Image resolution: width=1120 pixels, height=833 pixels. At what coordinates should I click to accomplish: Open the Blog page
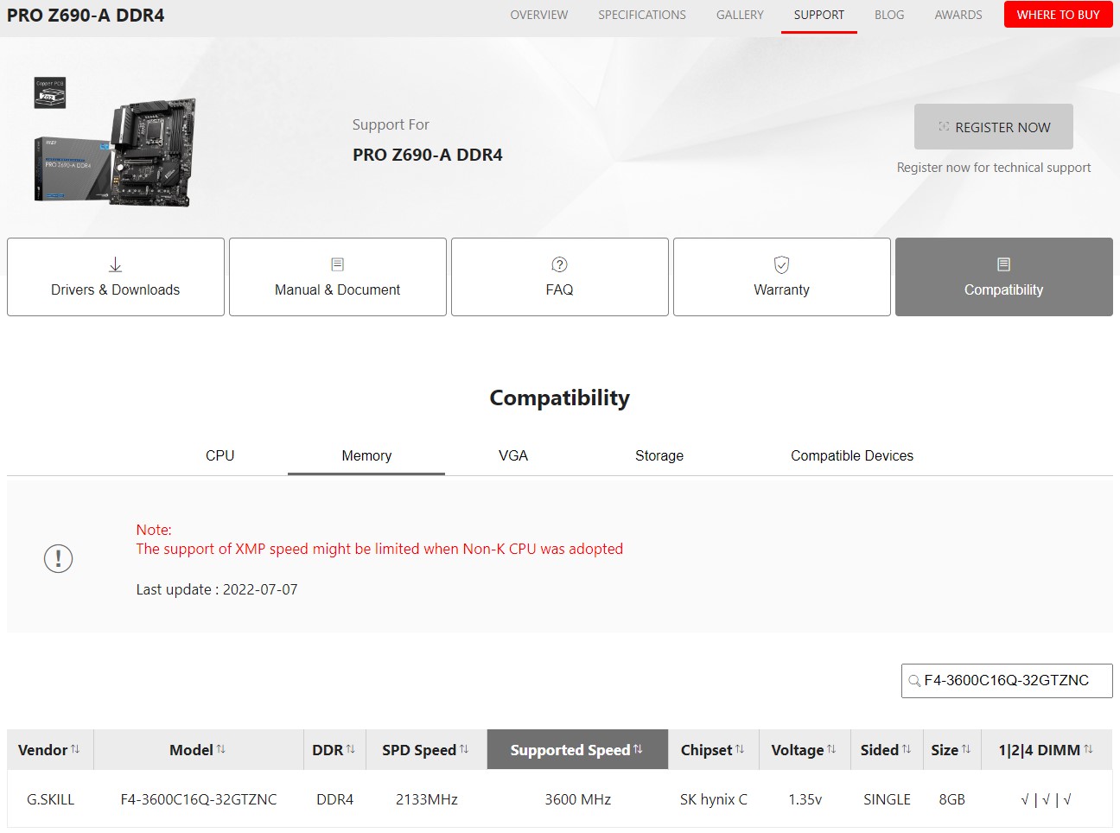point(889,15)
